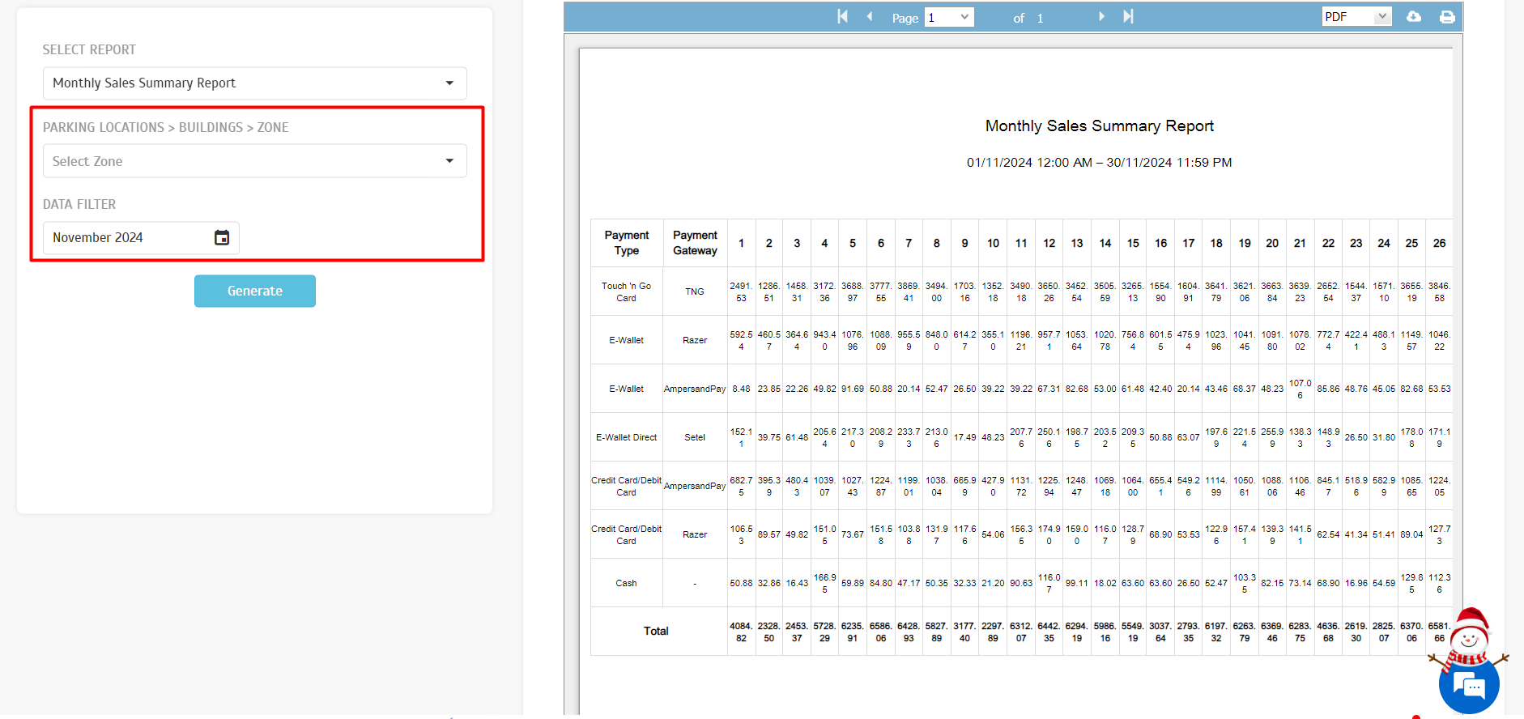Image resolution: width=1524 pixels, height=719 pixels.
Task: Download the report via cloud icon
Action: click(1414, 17)
